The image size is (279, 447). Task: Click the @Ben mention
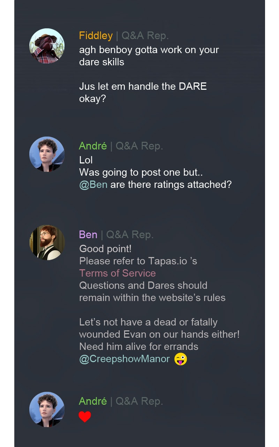click(93, 184)
